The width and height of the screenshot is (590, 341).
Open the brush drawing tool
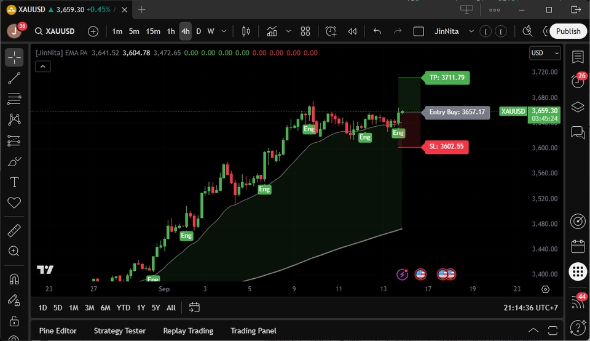(14, 162)
